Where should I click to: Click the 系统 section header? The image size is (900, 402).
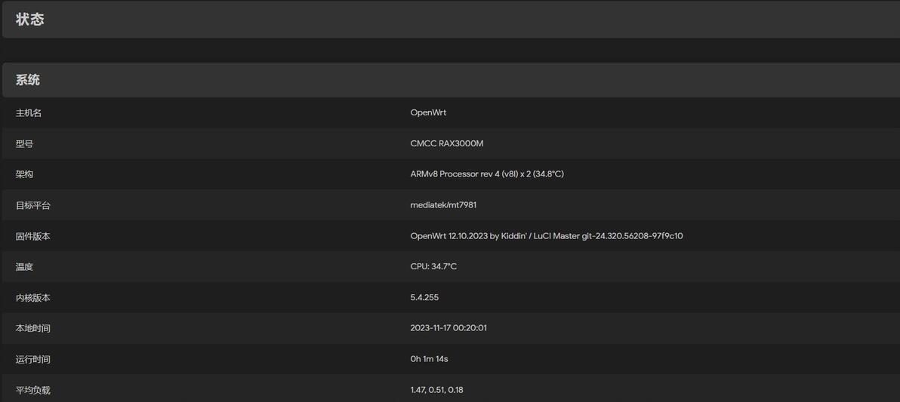click(x=28, y=80)
